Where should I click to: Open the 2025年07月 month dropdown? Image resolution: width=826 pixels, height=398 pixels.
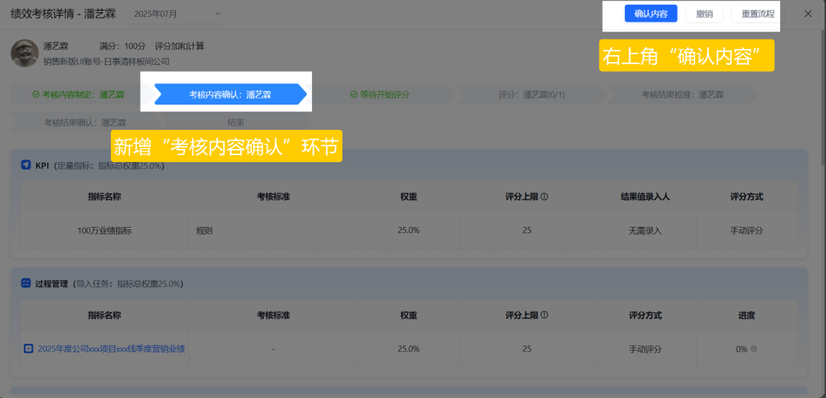pos(175,14)
